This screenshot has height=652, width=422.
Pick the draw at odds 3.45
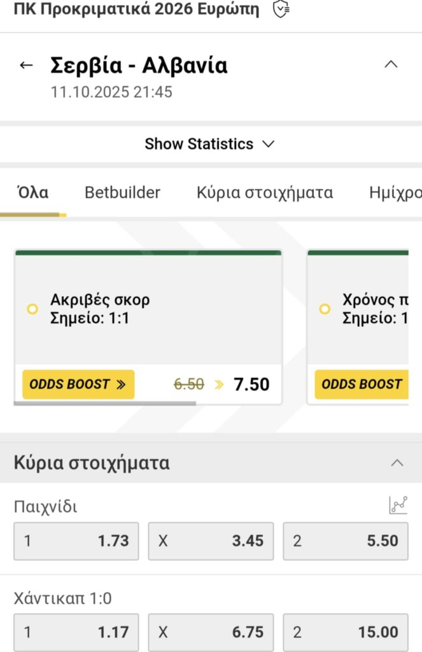[211, 541]
